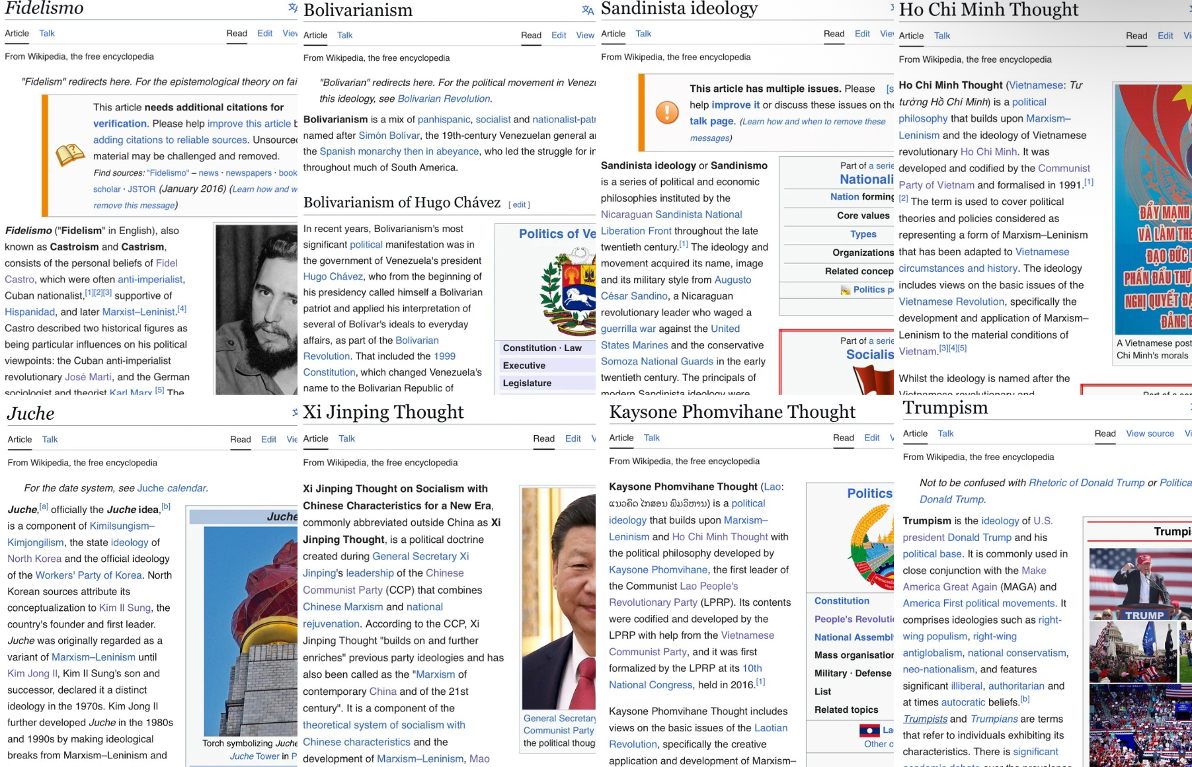Click JSTOR source link in Fidelismo notice
Image resolution: width=1192 pixels, height=767 pixels.
click(141, 189)
